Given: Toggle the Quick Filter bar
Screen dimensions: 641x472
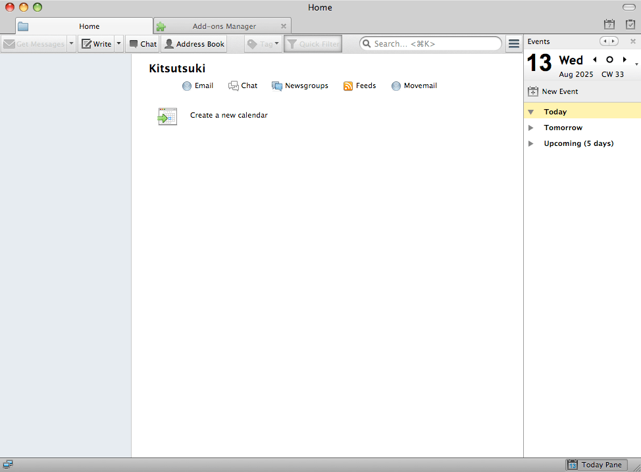Looking at the screenshot, I should [313, 44].
